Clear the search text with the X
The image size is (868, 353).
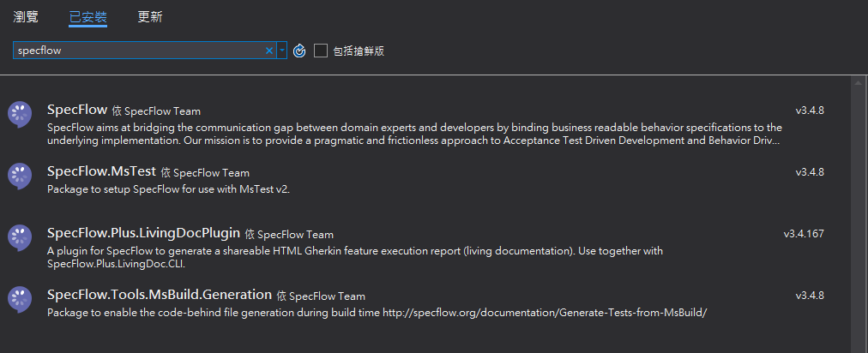tap(269, 51)
